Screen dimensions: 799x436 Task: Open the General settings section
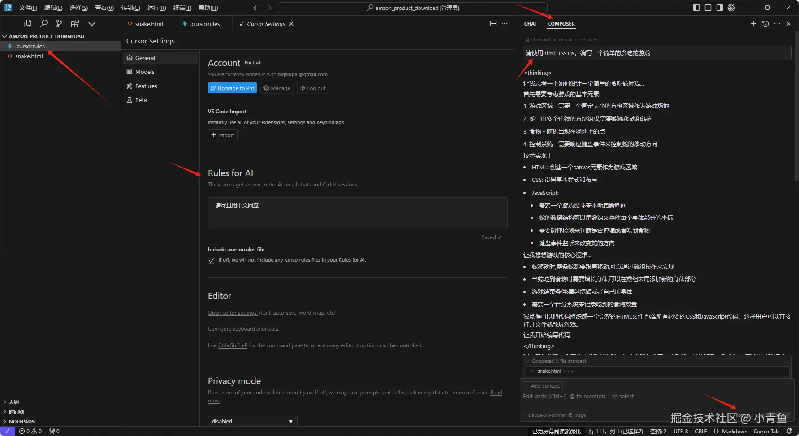click(x=160, y=58)
